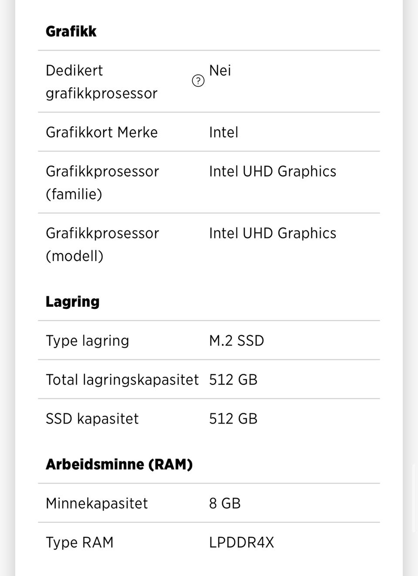
Task: Select the Grafikk section heading
Action: [x=71, y=31]
